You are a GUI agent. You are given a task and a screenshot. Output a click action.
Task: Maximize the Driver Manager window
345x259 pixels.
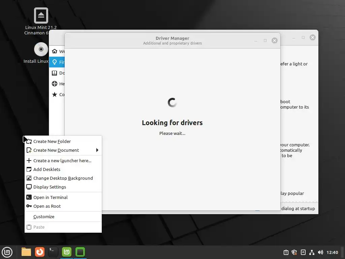(265, 40)
